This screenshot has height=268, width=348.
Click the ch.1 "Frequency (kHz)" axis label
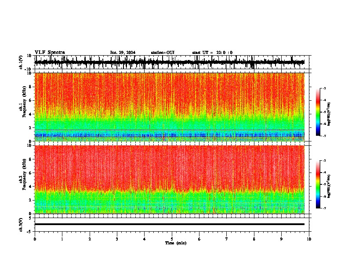(x=24, y=102)
